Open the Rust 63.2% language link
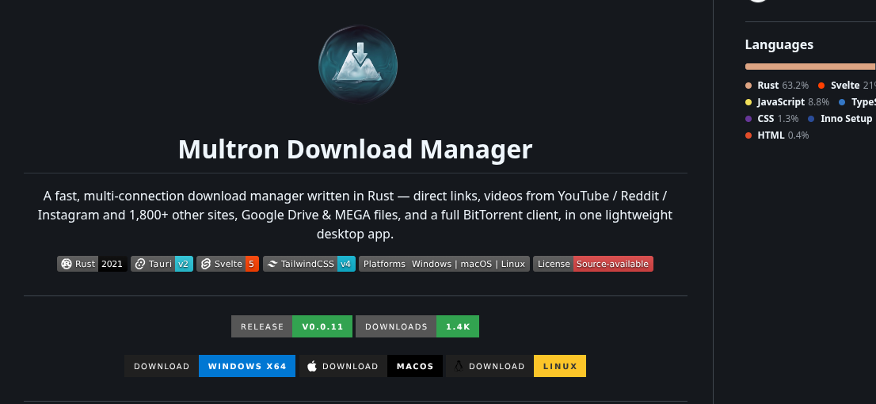Viewport: 876px width, 404px height. click(777, 86)
